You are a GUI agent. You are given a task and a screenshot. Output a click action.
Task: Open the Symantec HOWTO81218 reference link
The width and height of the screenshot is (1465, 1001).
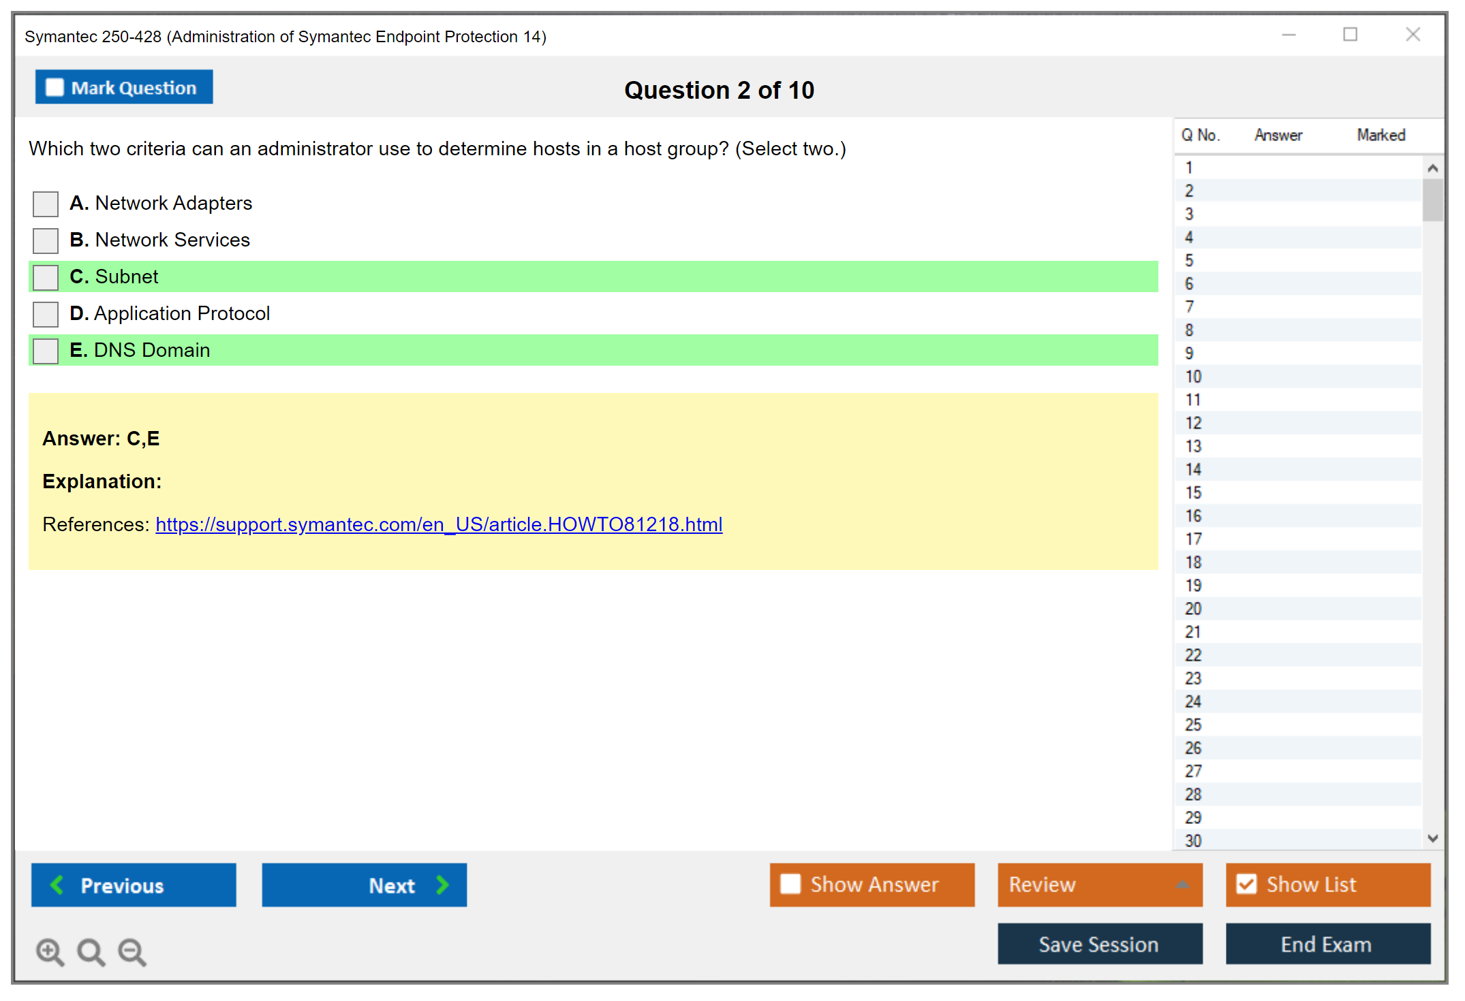439,524
